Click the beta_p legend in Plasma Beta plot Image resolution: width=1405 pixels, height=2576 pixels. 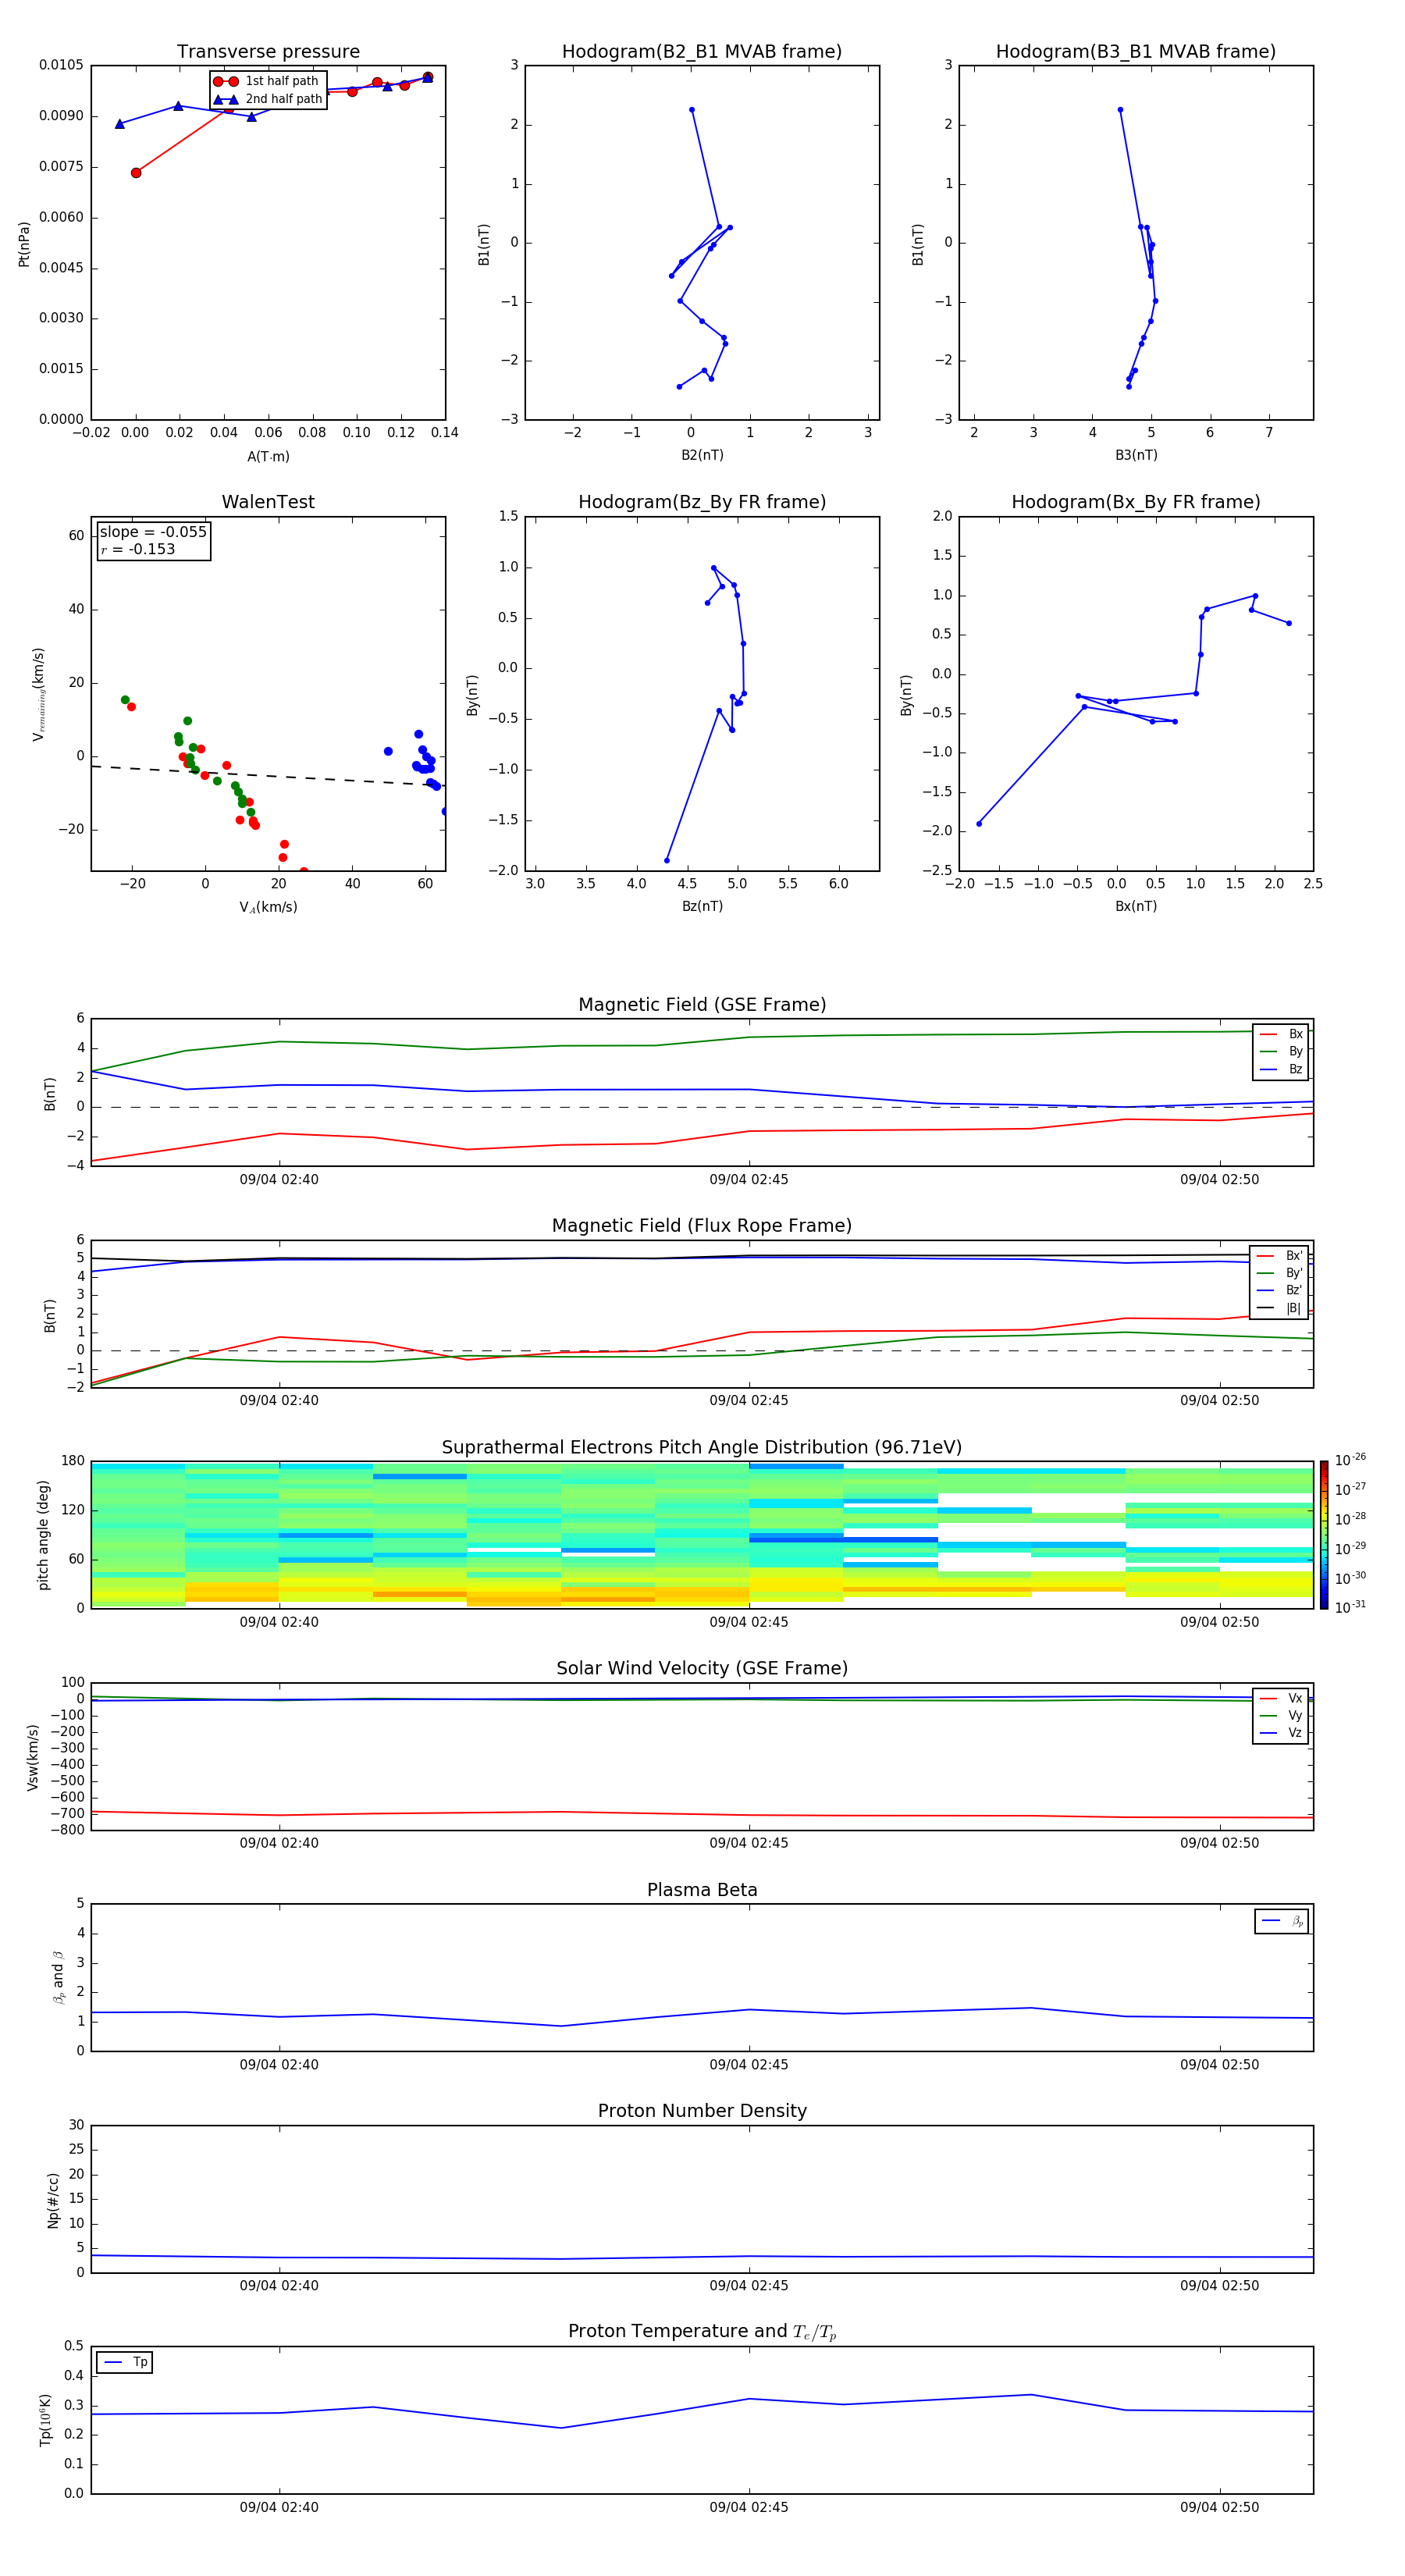coord(1282,1922)
